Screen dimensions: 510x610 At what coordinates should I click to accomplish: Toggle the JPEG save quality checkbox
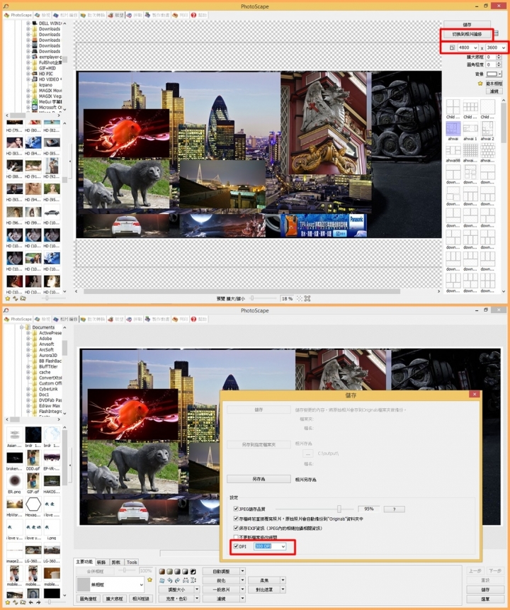[236, 509]
